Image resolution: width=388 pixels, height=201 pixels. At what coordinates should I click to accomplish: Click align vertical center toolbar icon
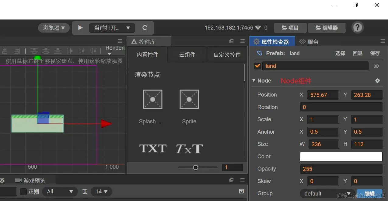46,51
